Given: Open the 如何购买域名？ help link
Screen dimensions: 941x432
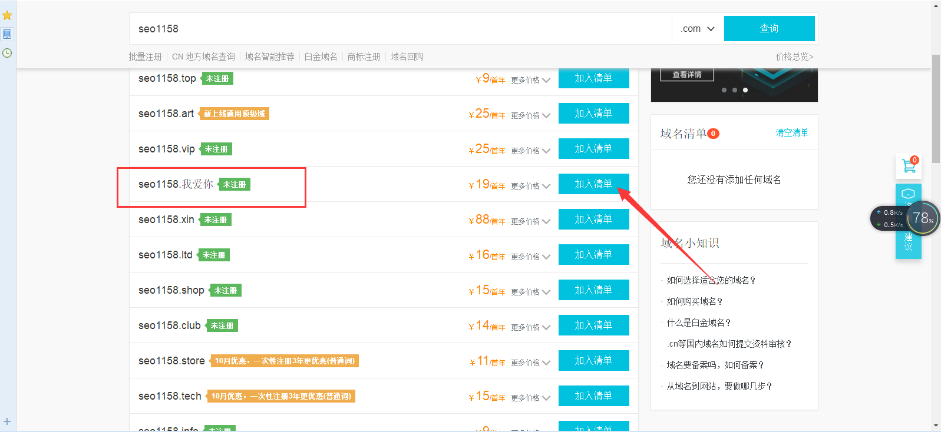Looking at the screenshot, I should 694,301.
